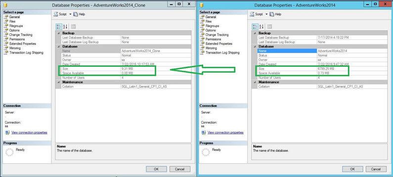The height and width of the screenshot is (177, 393).
Task: Collapse Backup category in Clone window
Action: point(59,33)
